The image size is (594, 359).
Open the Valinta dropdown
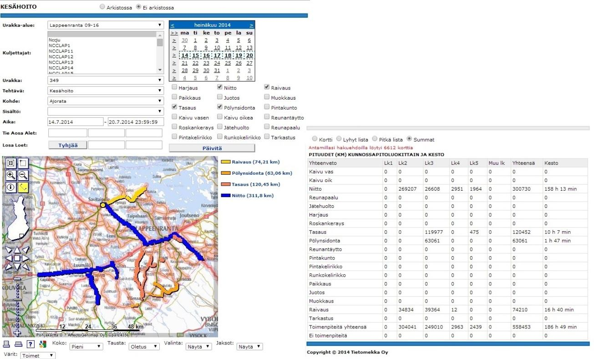[199, 346]
